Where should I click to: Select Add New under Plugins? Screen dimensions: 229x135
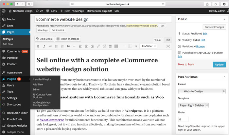tap(38, 85)
